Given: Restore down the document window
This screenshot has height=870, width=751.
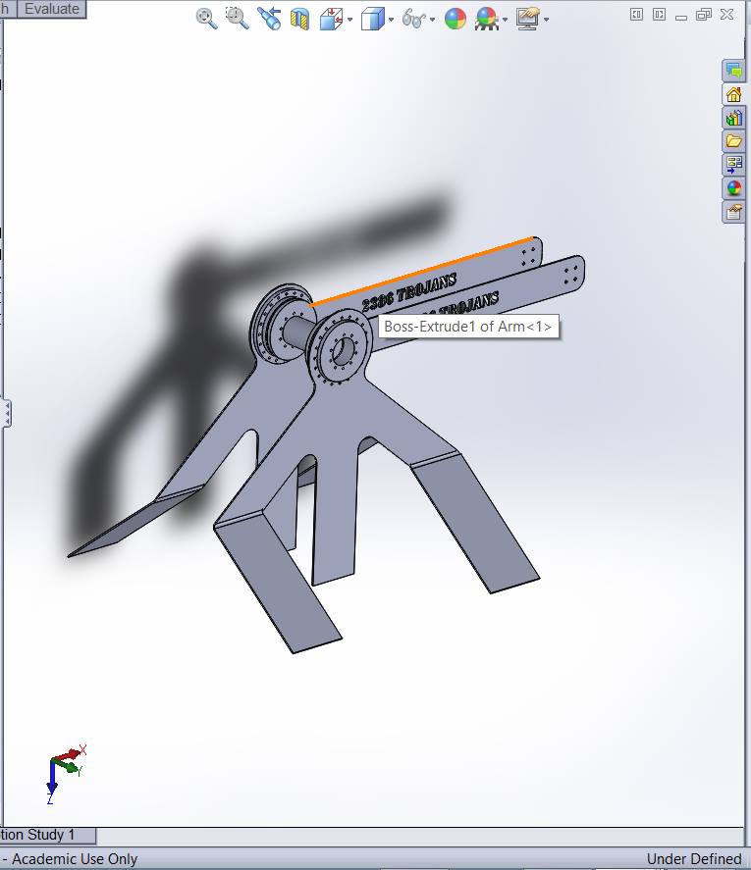Looking at the screenshot, I should [704, 15].
